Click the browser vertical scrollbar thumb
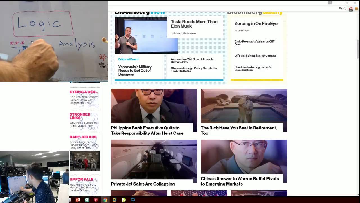The image size is (360, 203). coord(358,49)
